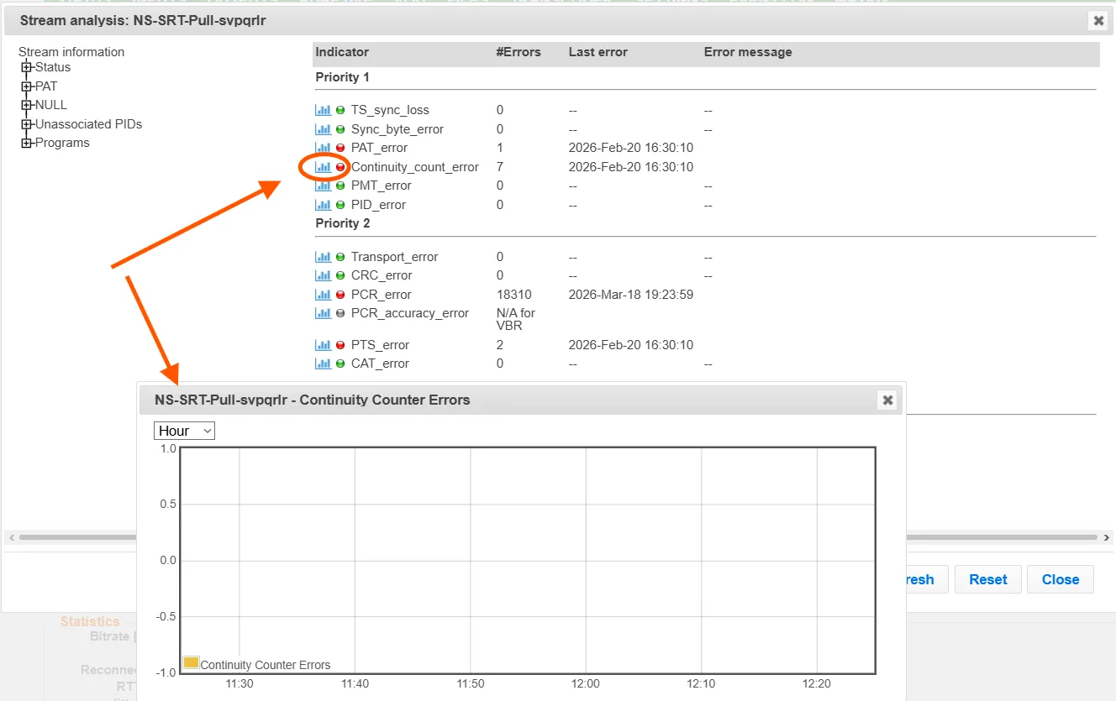
Task: Click the Continuity_count_error label
Action: [415, 167]
